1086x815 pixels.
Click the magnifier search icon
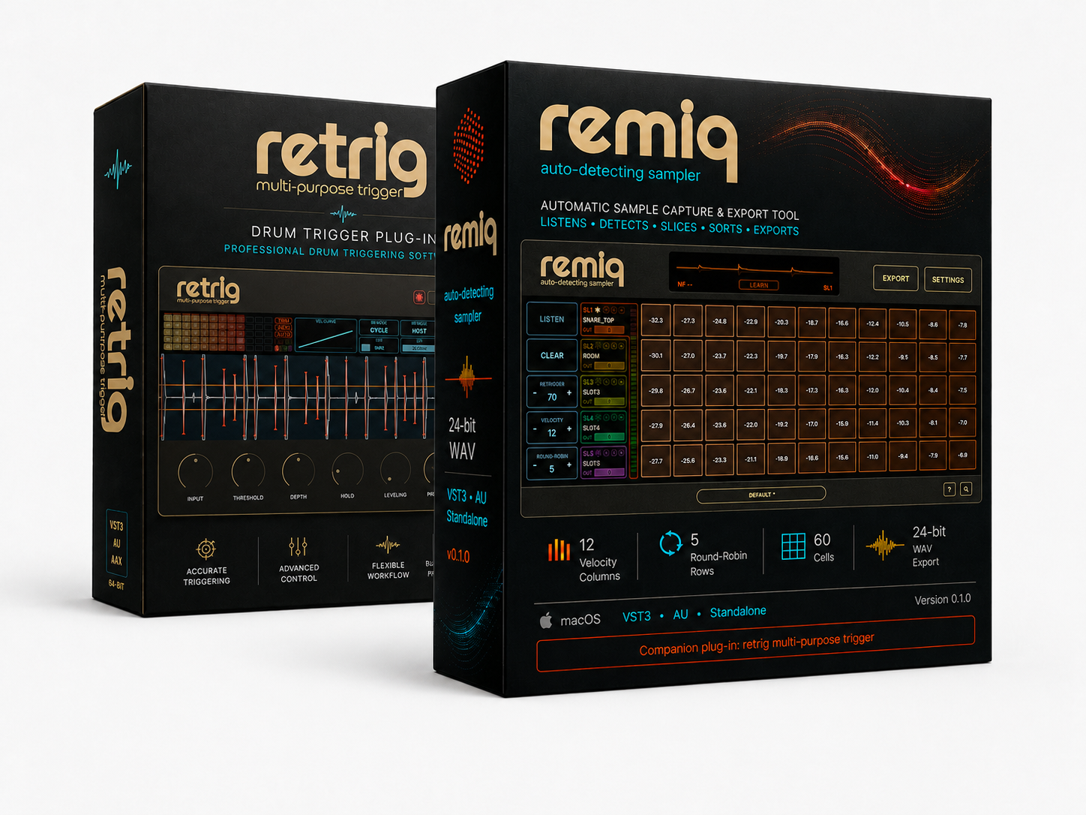click(x=966, y=489)
